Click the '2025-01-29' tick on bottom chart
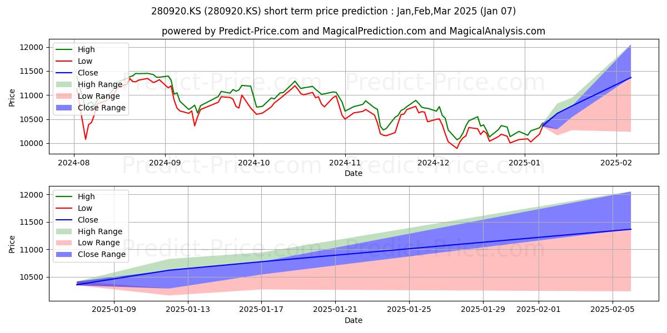Viewport: 667px width, 333px height. tap(483, 310)
